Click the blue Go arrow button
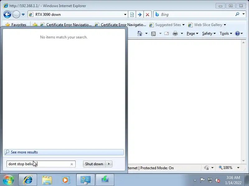This screenshot has height=186, width=249. click(140, 15)
